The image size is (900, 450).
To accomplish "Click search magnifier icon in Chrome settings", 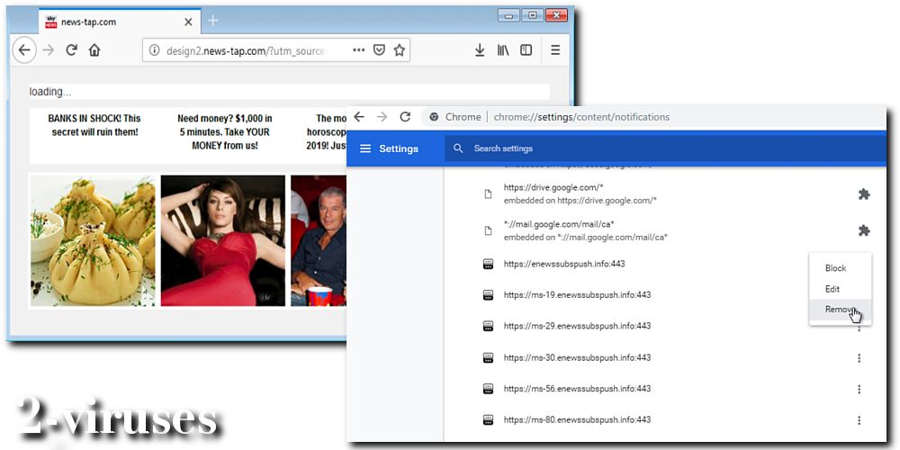I will 458,148.
